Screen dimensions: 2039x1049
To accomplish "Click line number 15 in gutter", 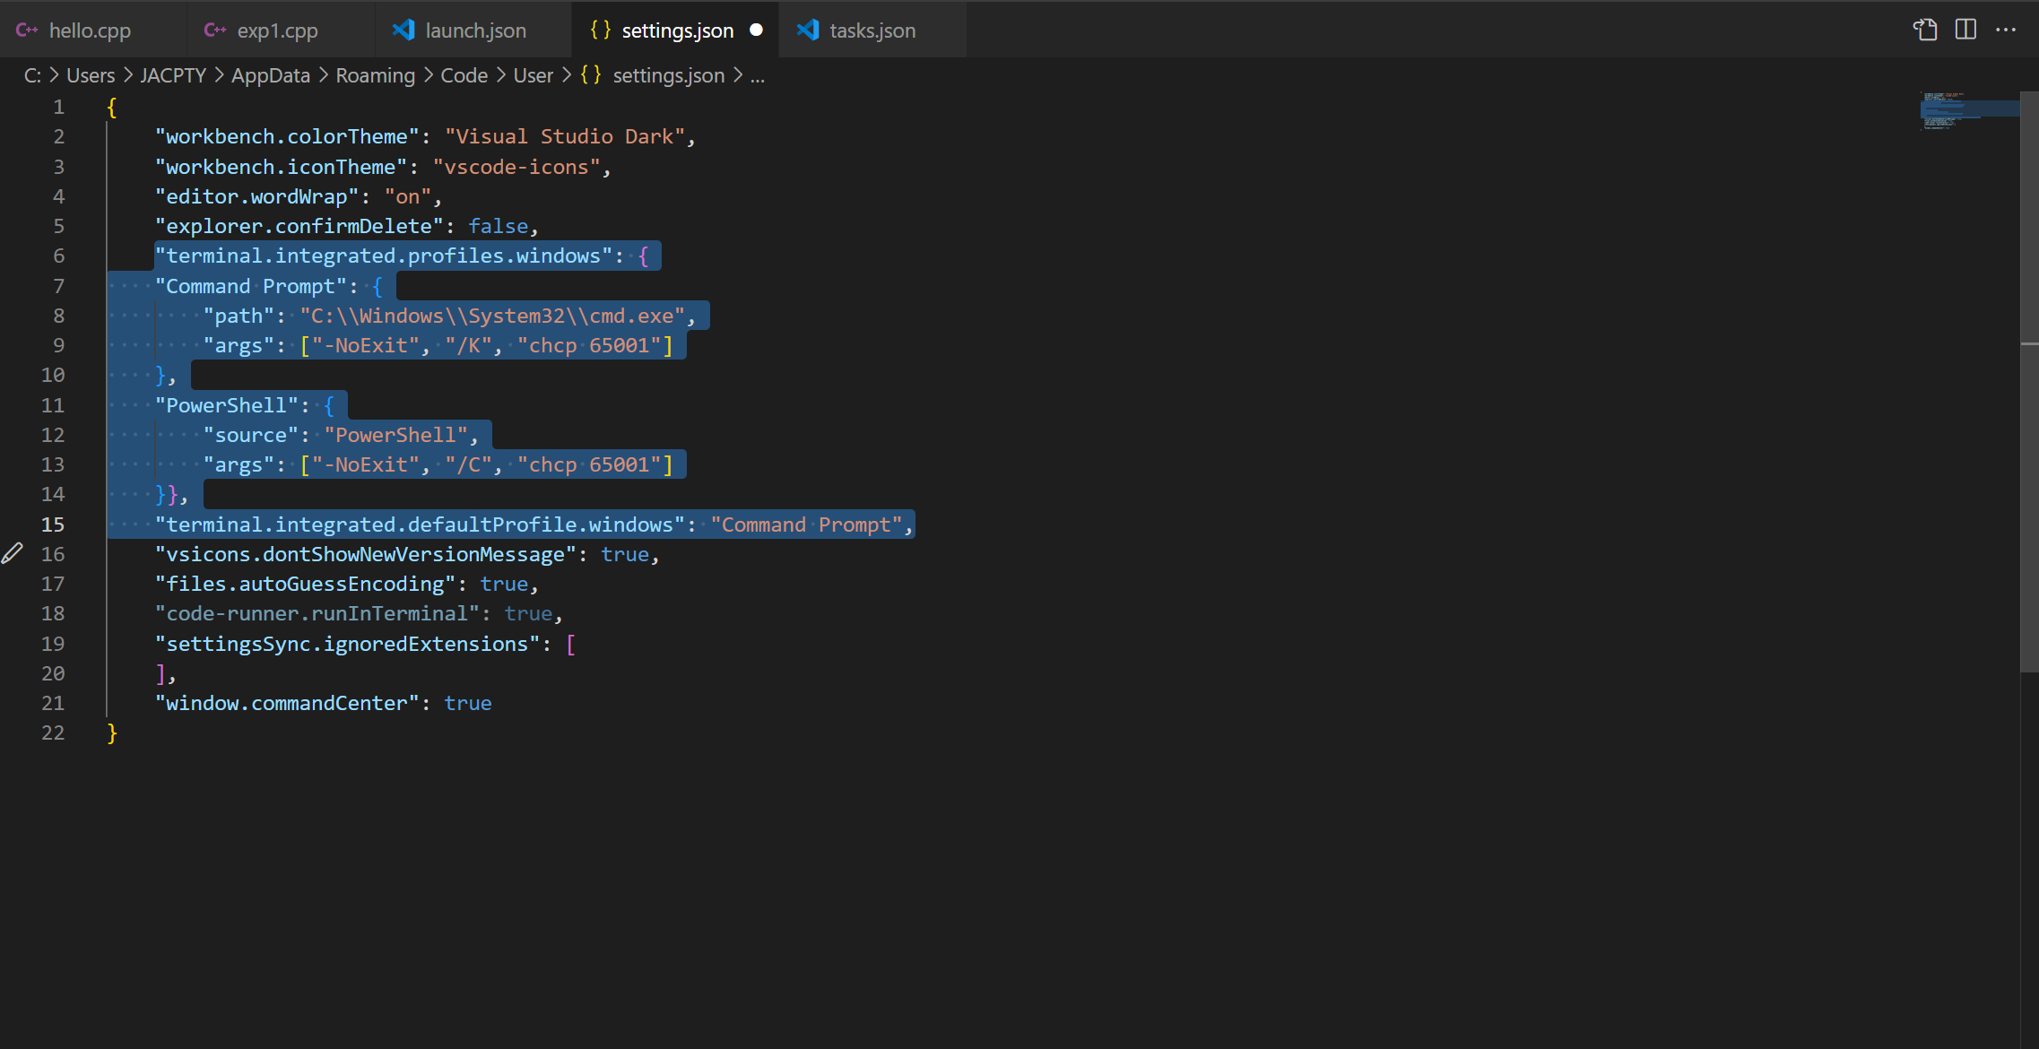I will (53, 524).
